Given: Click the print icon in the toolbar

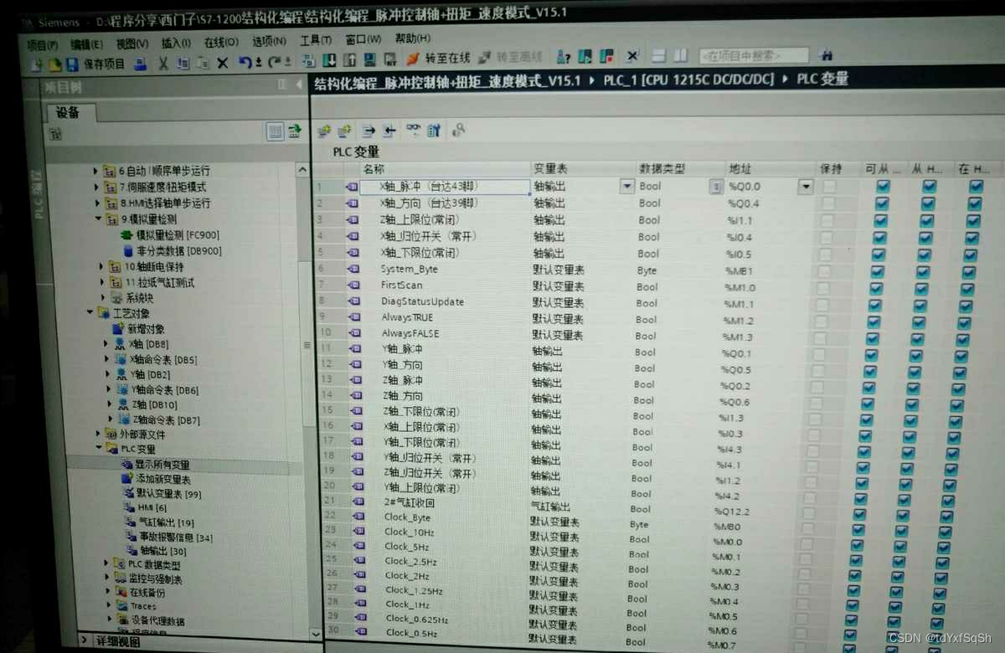Looking at the screenshot, I should click(141, 63).
